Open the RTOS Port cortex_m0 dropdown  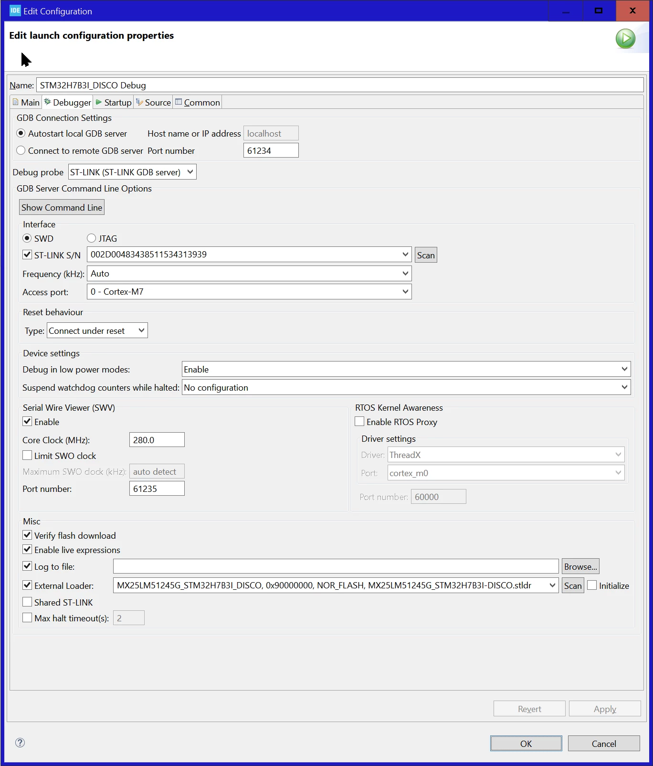click(x=506, y=473)
